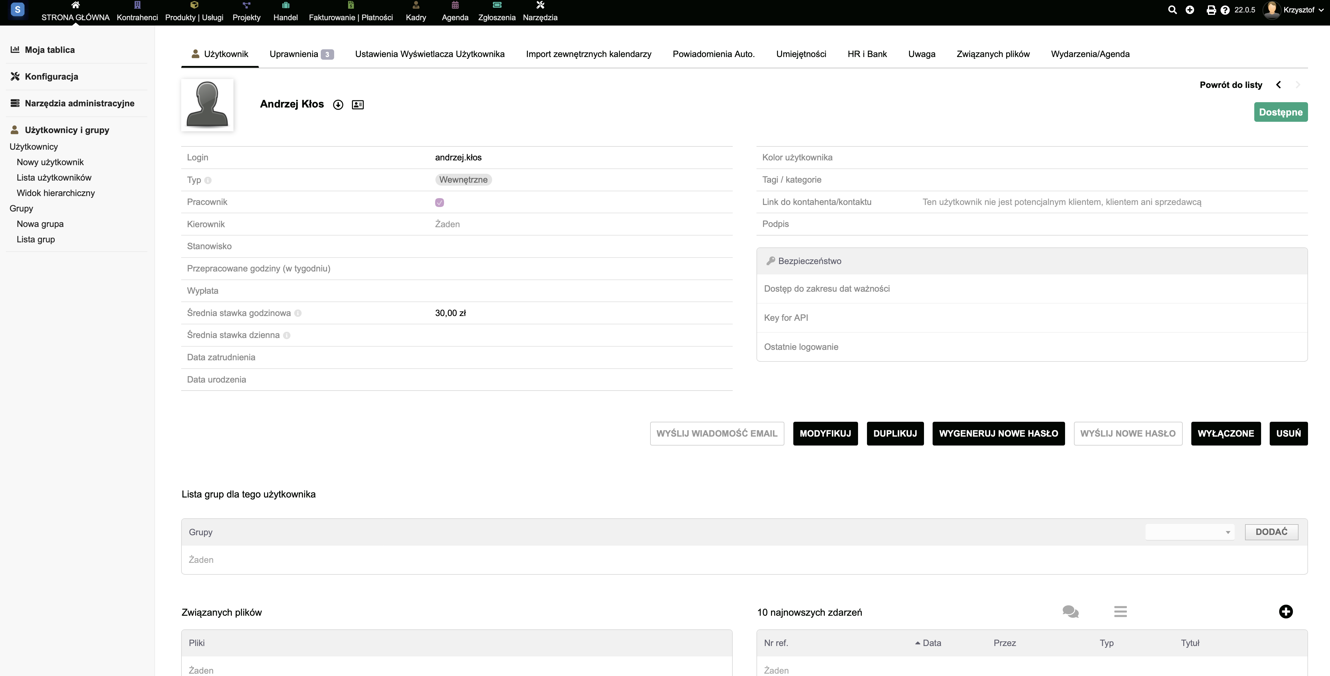Screen dimensions: 1330x676
Task: Click the Typ field info icon
Action: [x=208, y=180]
